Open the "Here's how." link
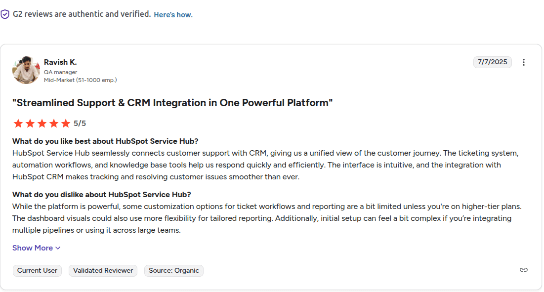 [173, 14]
